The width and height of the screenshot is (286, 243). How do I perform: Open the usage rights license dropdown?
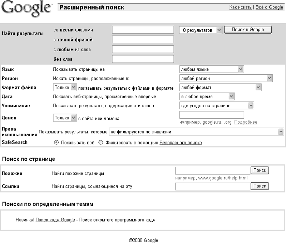(196, 132)
